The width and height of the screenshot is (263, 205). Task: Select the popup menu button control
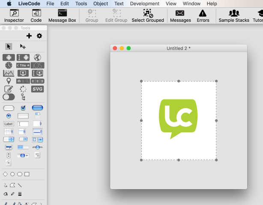[x=9, y=147]
